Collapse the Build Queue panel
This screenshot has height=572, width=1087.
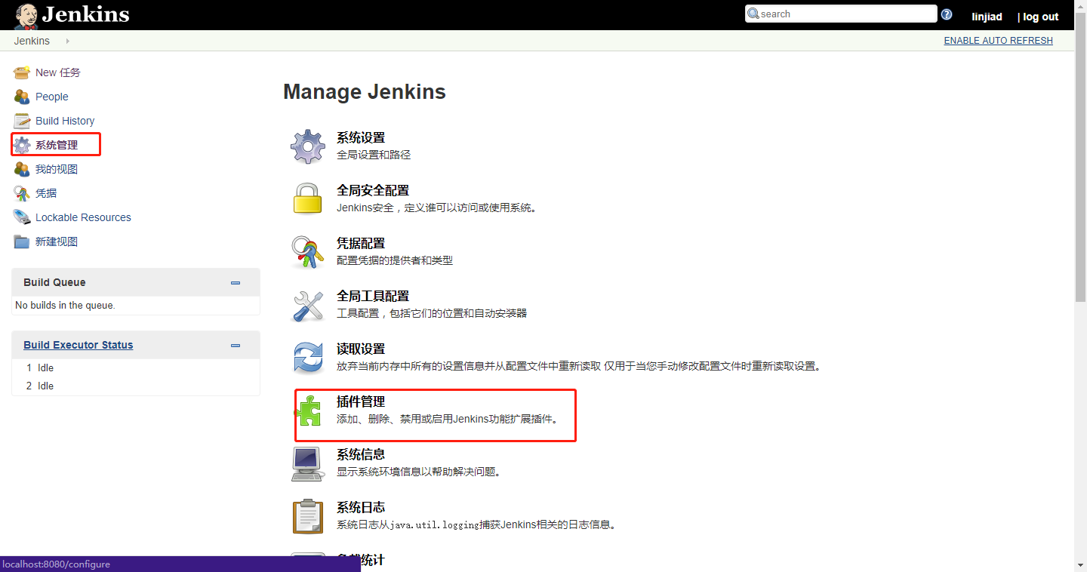tap(236, 283)
